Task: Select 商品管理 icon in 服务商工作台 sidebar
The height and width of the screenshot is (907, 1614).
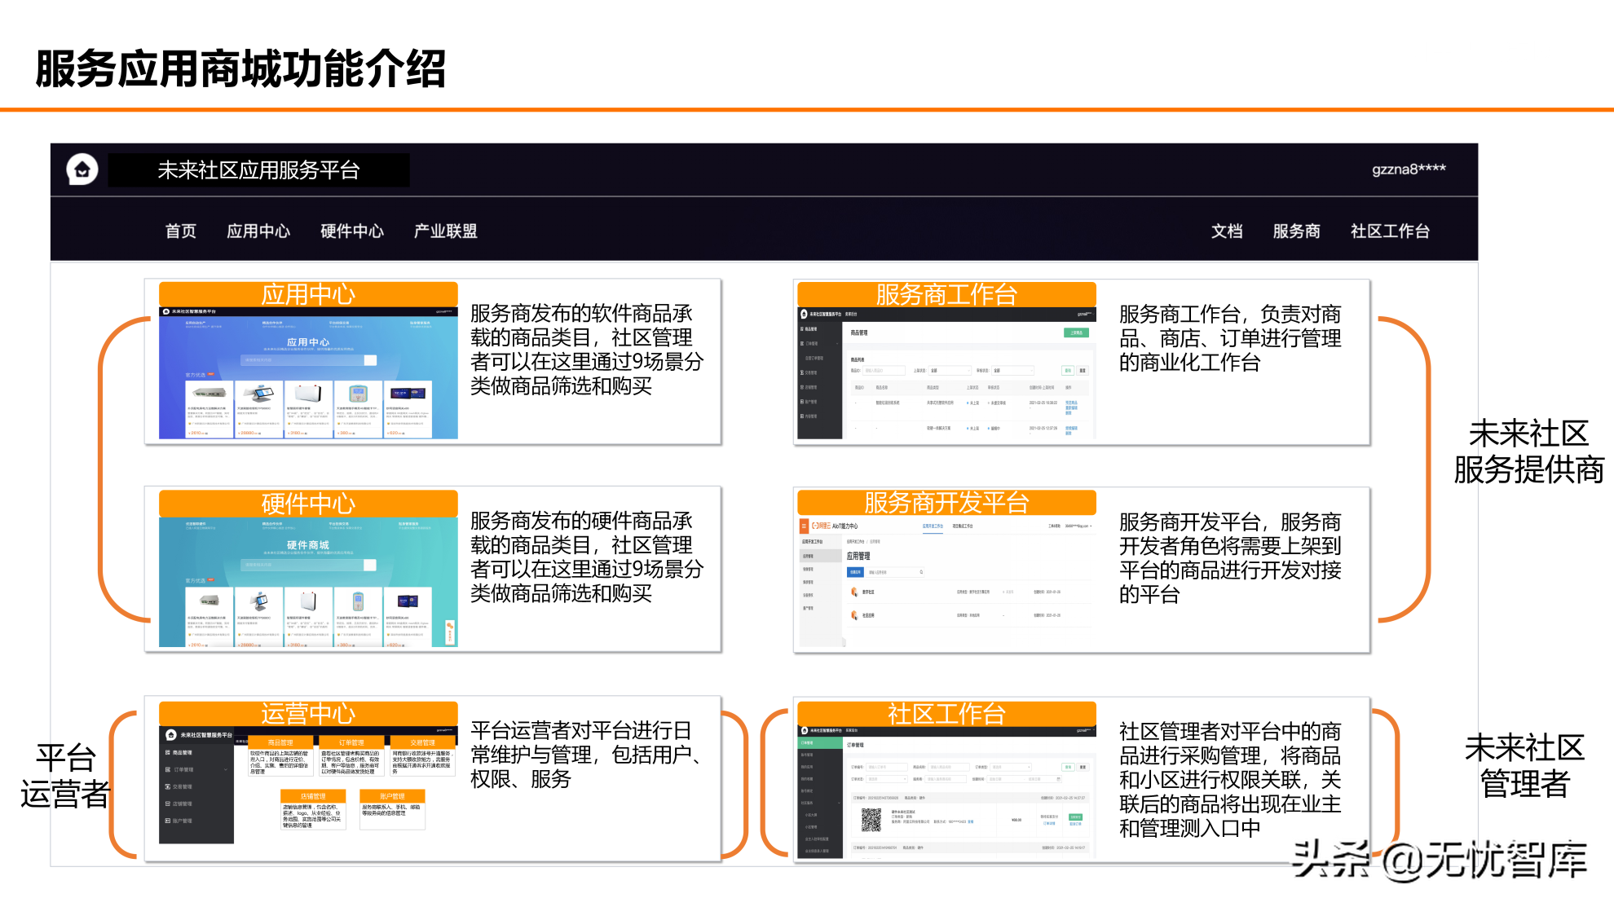Action: pyautogui.click(x=802, y=329)
